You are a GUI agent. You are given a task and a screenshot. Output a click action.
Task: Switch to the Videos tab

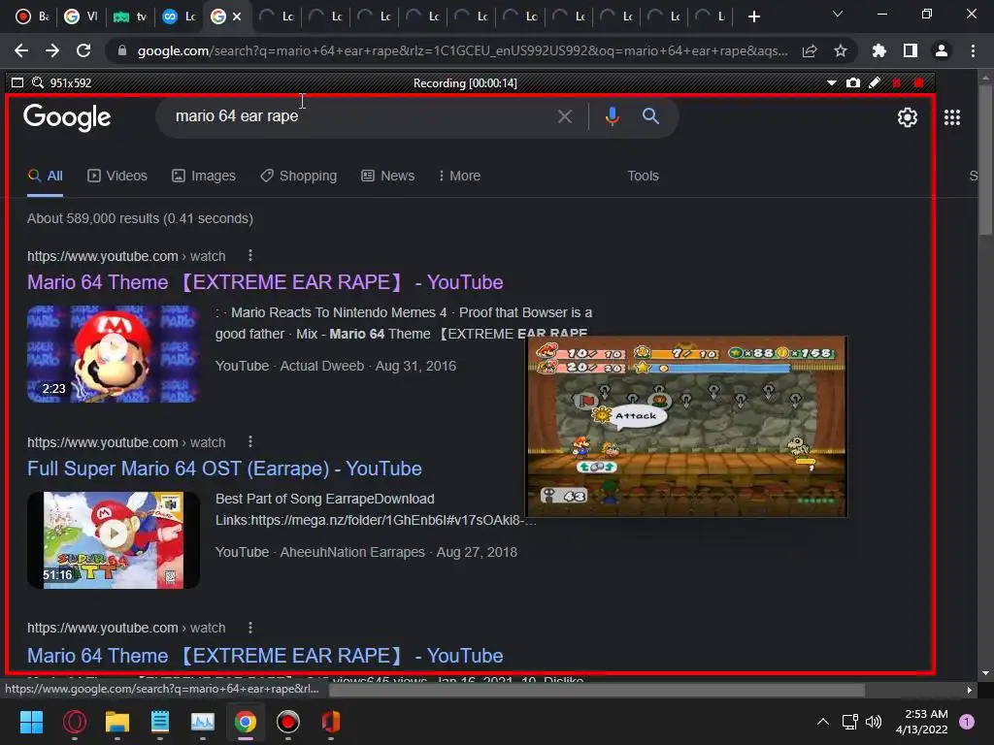(117, 177)
